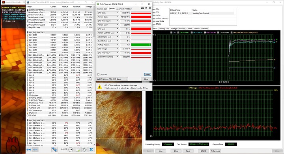Click HWiNFO expand columns arrows icon
Screen dimensions: 284x154
[29, 150]
